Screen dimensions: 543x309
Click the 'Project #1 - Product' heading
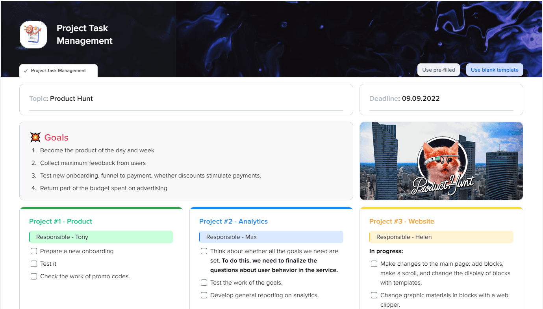(x=61, y=221)
